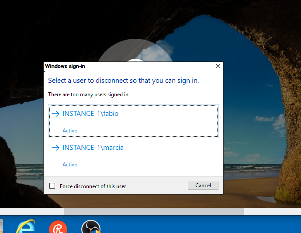Select INSTANCE-1\marcia user to disconnect
This screenshot has height=233, width=301.
point(133,155)
